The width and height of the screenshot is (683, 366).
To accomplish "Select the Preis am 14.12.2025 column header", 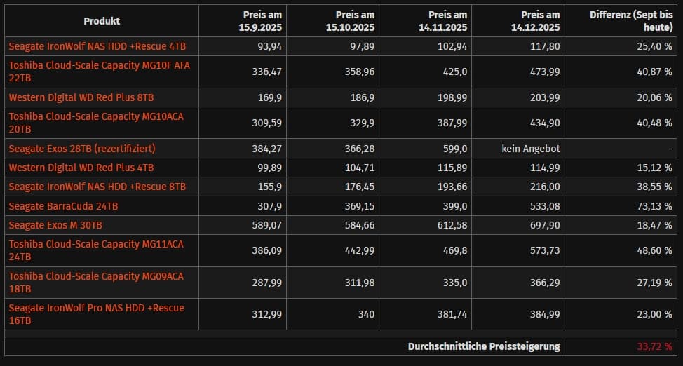I will (x=541, y=21).
